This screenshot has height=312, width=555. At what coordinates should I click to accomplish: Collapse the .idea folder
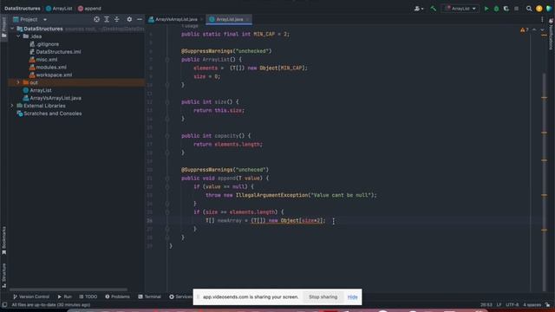point(18,36)
